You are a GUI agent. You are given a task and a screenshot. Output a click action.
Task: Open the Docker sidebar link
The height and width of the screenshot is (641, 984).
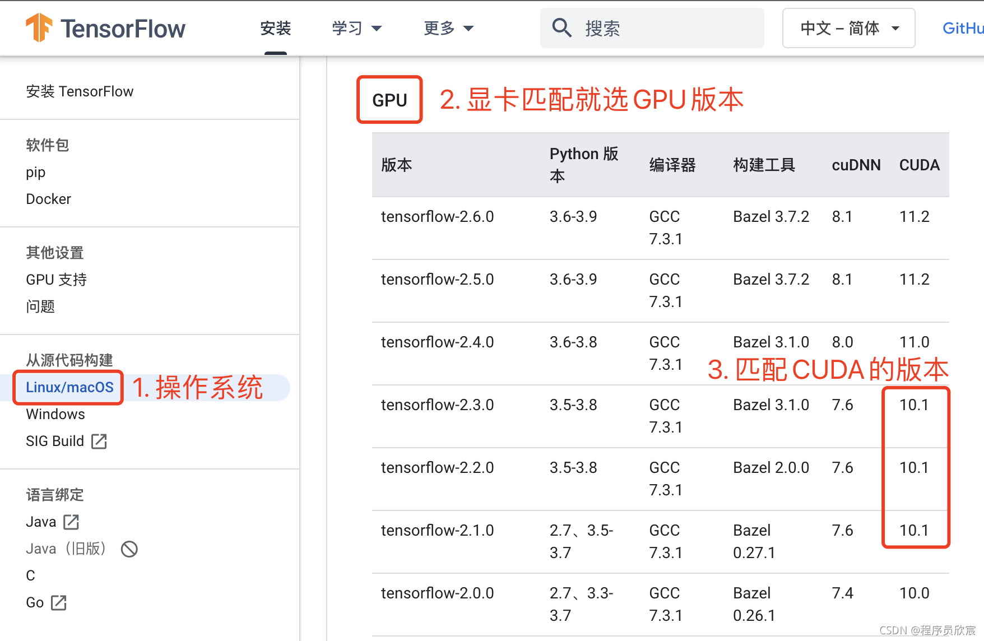pyautogui.click(x=48, y=199)
